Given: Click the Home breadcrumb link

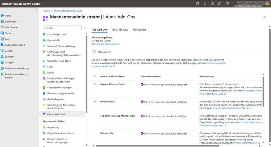Looking at the screenshot, I should (46, 11).
